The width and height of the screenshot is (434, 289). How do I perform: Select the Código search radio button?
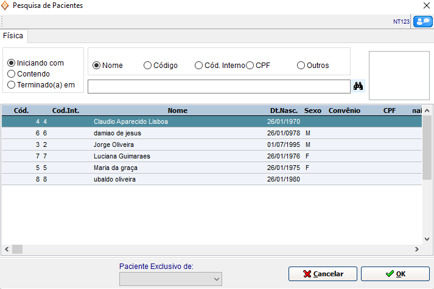click(x=148, y=66)
